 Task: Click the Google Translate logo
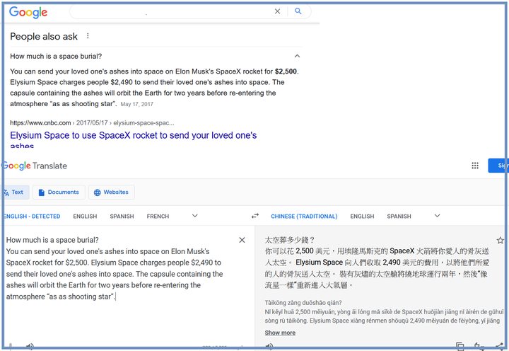(35, 166)
